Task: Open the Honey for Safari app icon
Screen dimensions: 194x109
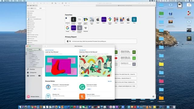Action: click(82, 97)
